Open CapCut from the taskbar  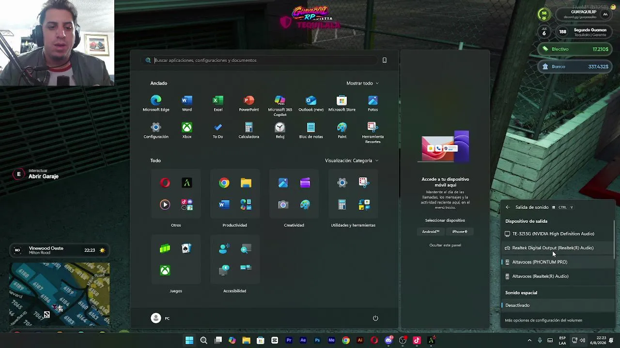pos(275,340)
